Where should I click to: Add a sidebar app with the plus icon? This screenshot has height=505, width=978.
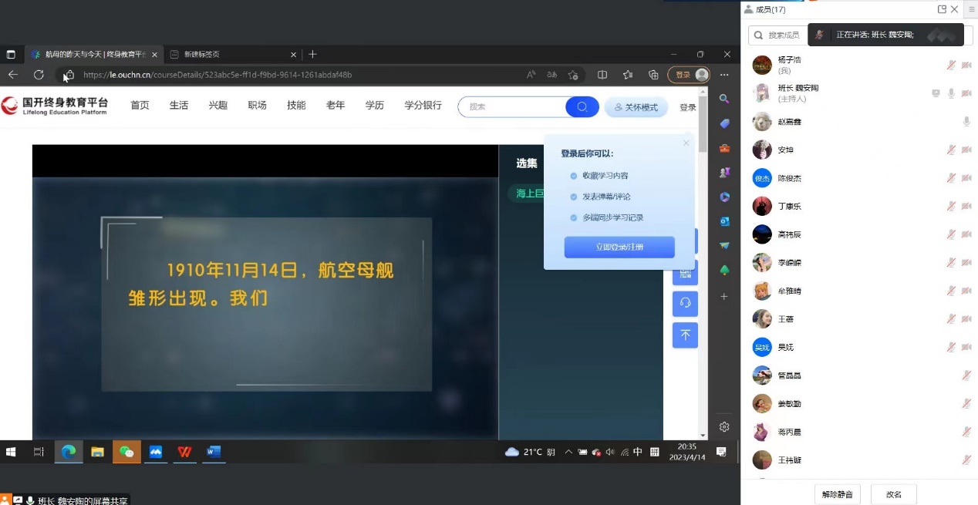[x=724, y=296]
